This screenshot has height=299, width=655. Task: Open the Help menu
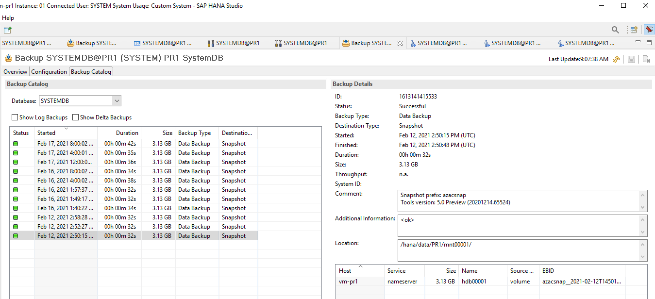(8, 18)
